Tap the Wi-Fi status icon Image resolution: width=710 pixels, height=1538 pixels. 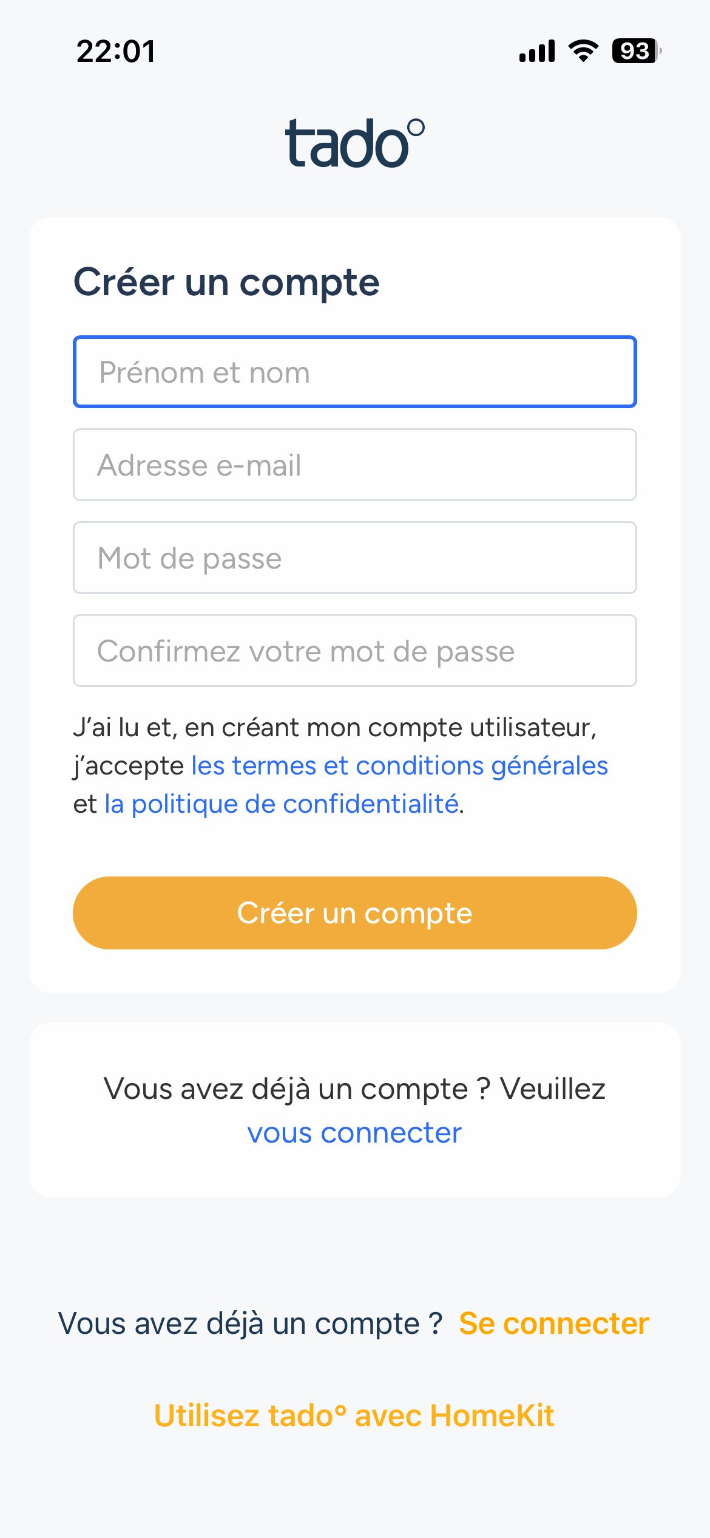pyautogui.click(x=583, y=51)
